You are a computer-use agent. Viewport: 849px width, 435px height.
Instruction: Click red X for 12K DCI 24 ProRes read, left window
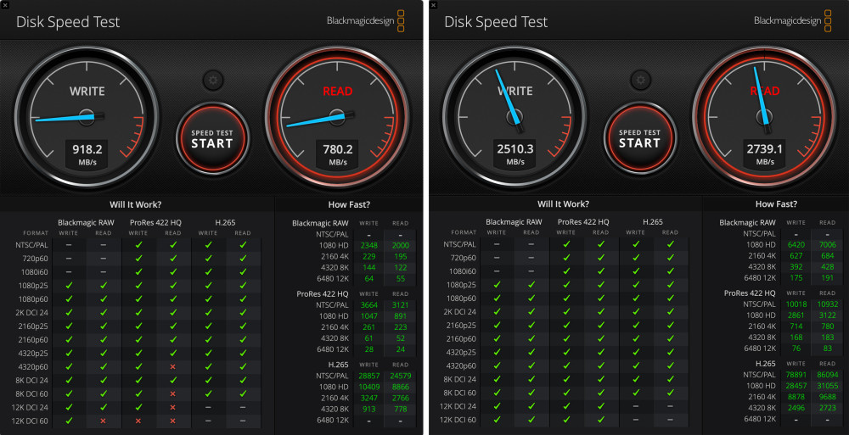[173, 407]
